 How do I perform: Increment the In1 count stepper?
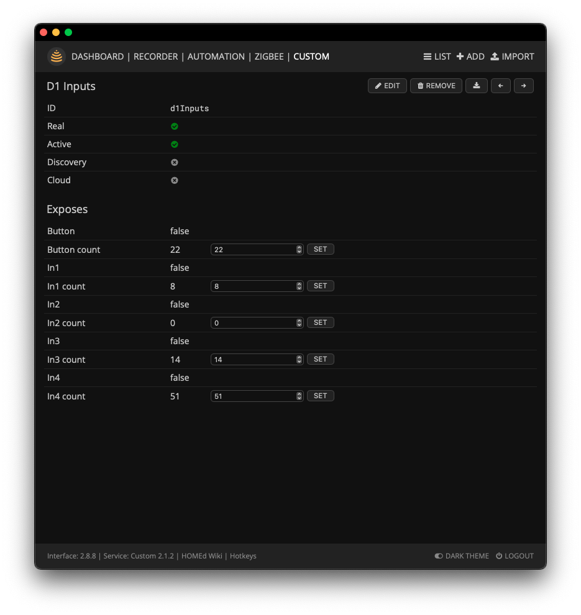(299, 284)
